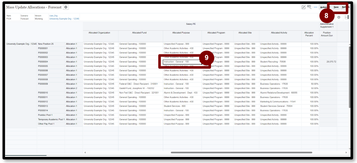Screen dimensions: 357x163
Task: Select Federal G&C - Direct Recipient fund cell
Action: 139,84
